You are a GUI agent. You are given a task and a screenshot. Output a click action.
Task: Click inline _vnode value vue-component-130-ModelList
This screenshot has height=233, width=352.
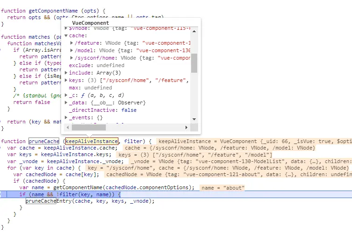click(240, 161)
